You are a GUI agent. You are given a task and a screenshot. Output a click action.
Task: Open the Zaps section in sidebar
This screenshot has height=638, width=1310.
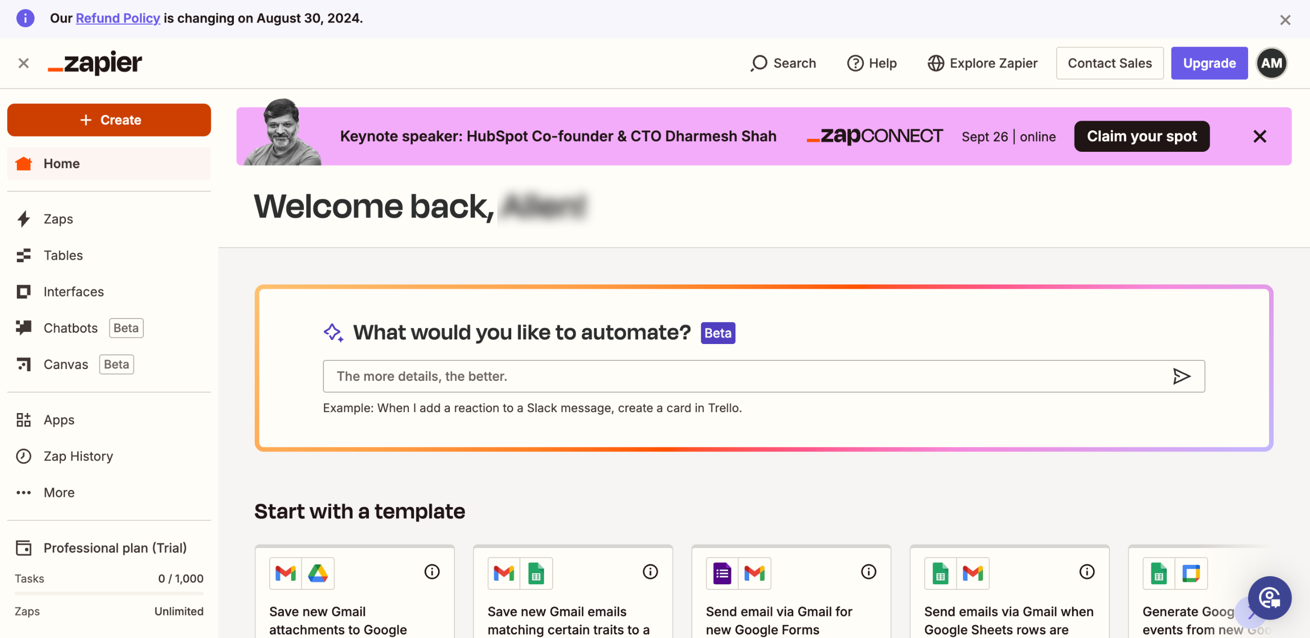point(58,219)
